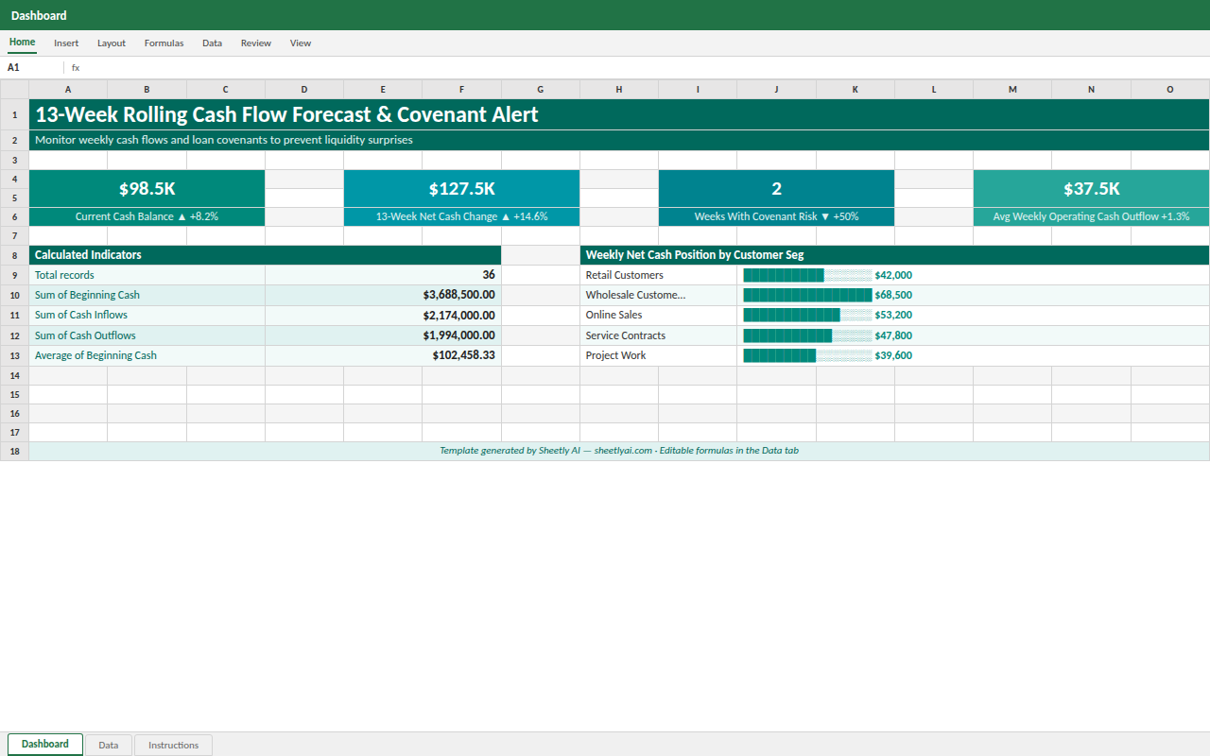This screenshot has height=756, width=1210.
Task: Click the A1 cell reference name box
Action: click(x=32, y=68)
